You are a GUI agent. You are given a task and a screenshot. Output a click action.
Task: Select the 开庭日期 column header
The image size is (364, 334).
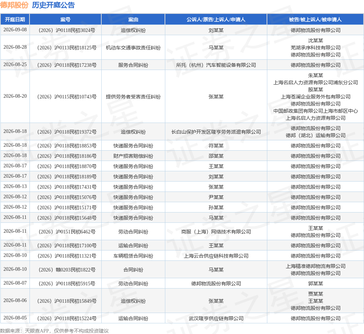tap(15, 20)
